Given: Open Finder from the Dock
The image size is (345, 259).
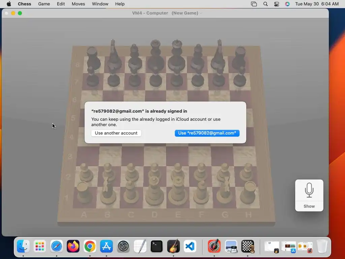Looking at the screenshot, I should tap(23, 246).
